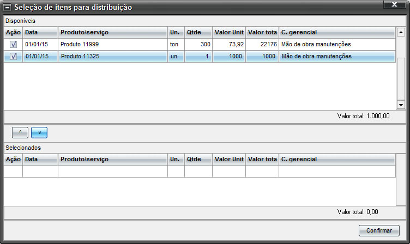Uncheck the checkbox for Produto 11325

point(13,56)
